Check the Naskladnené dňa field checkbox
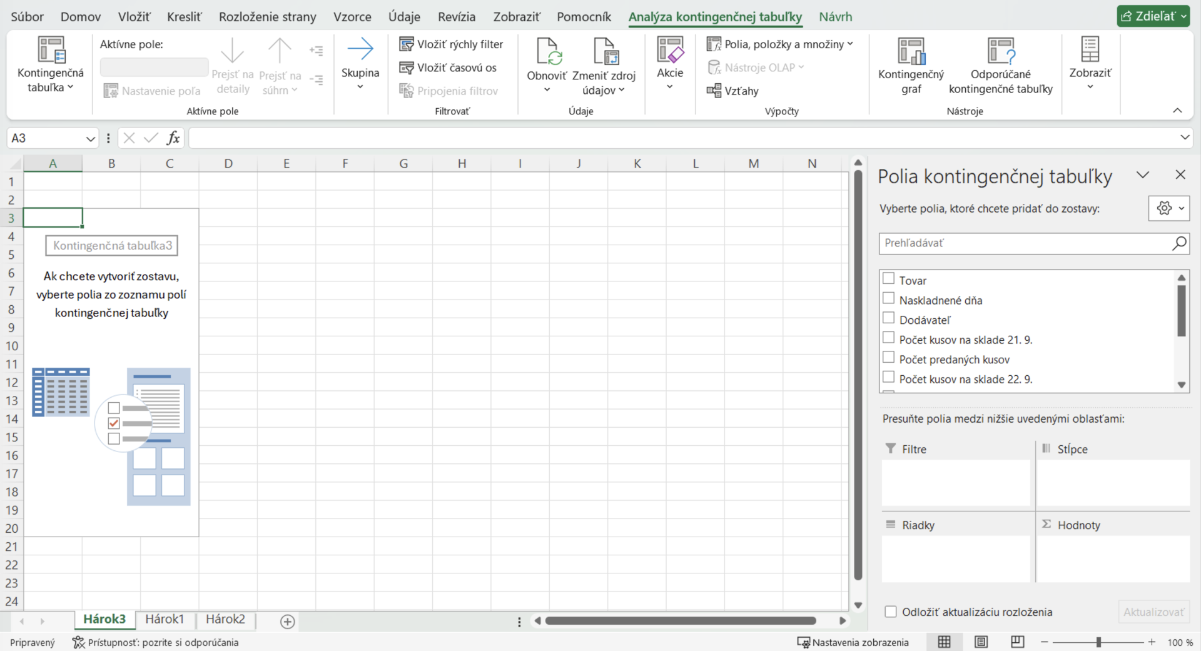1201x651 pixels. coord(888,298)
